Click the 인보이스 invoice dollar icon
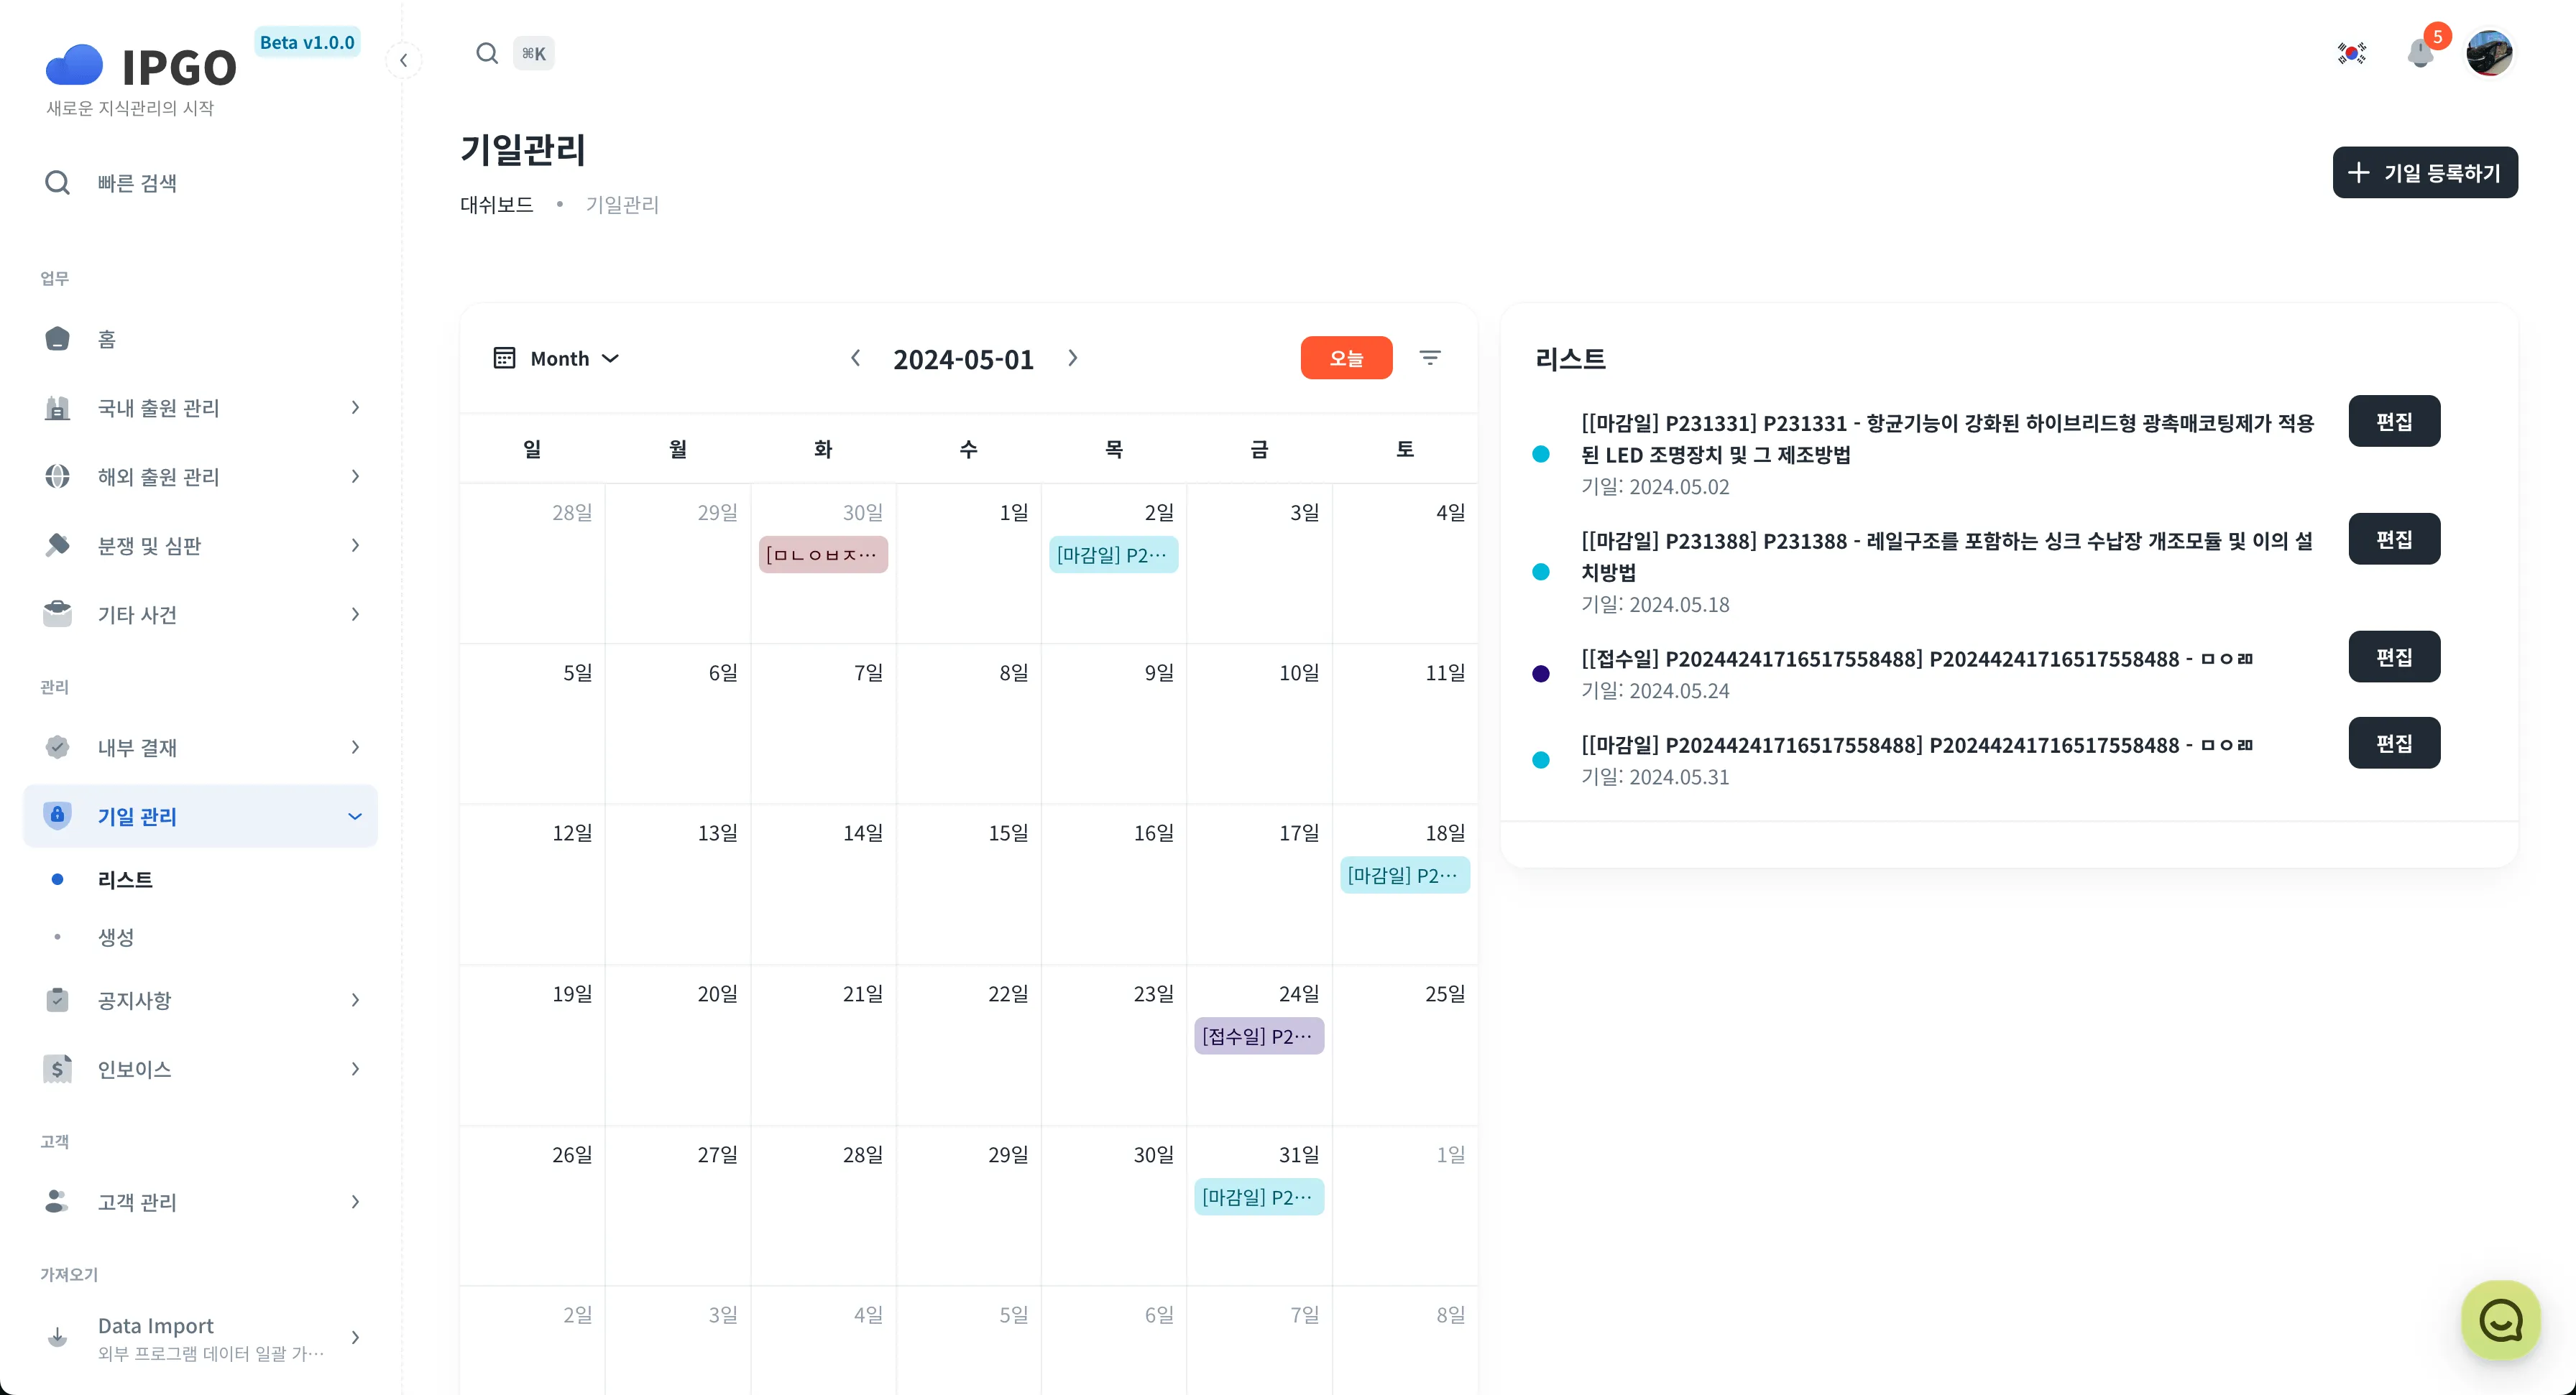Viewport: 2576px width, 1395px height. click(x=58, y=1068)
